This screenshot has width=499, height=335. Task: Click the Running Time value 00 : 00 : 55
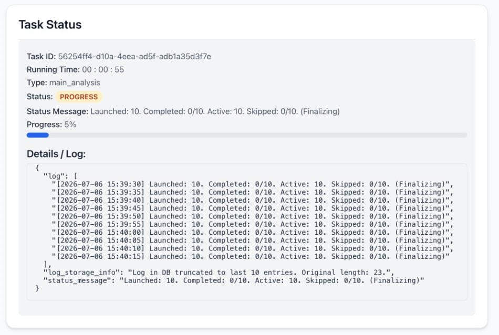103,70
